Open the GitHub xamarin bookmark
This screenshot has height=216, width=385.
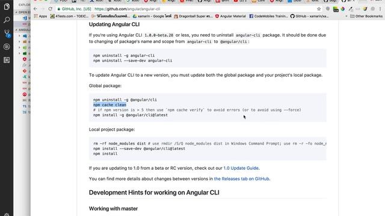[x=309, y=16]
